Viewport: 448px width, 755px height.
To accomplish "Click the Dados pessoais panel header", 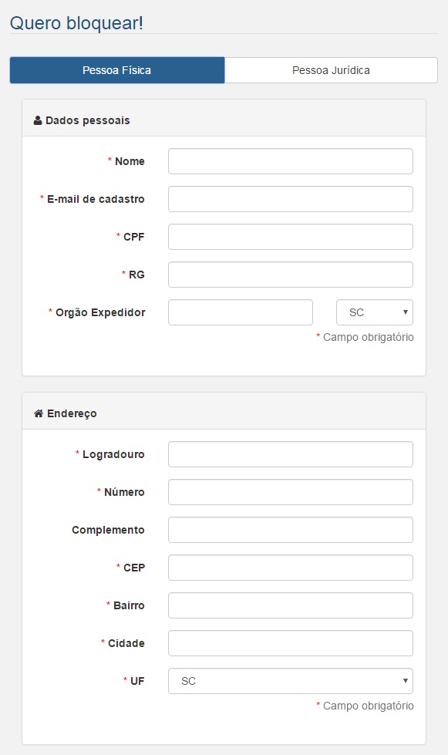I will click(x=224, y=118).
